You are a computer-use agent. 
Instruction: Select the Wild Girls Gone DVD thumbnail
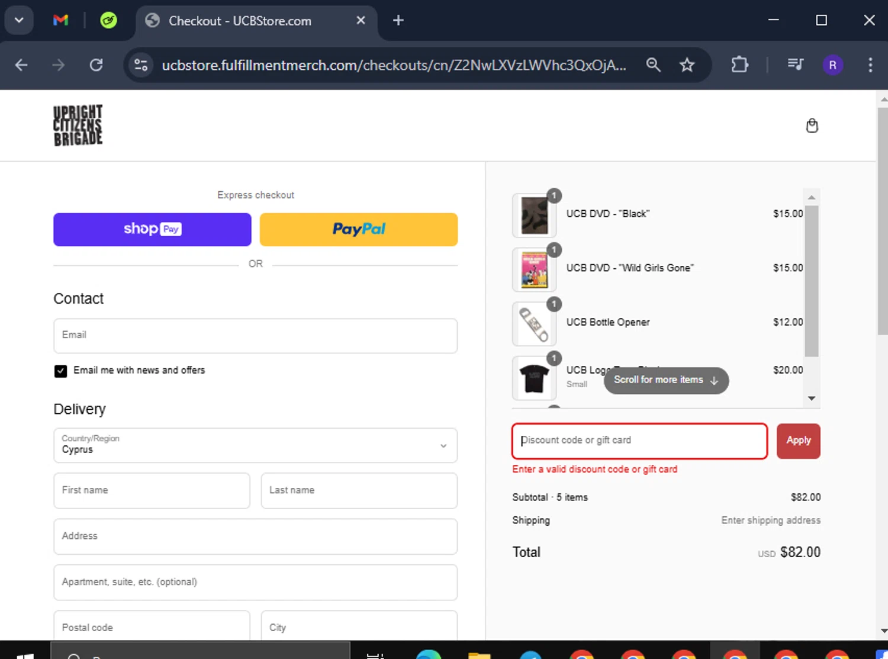pos(534,269)
